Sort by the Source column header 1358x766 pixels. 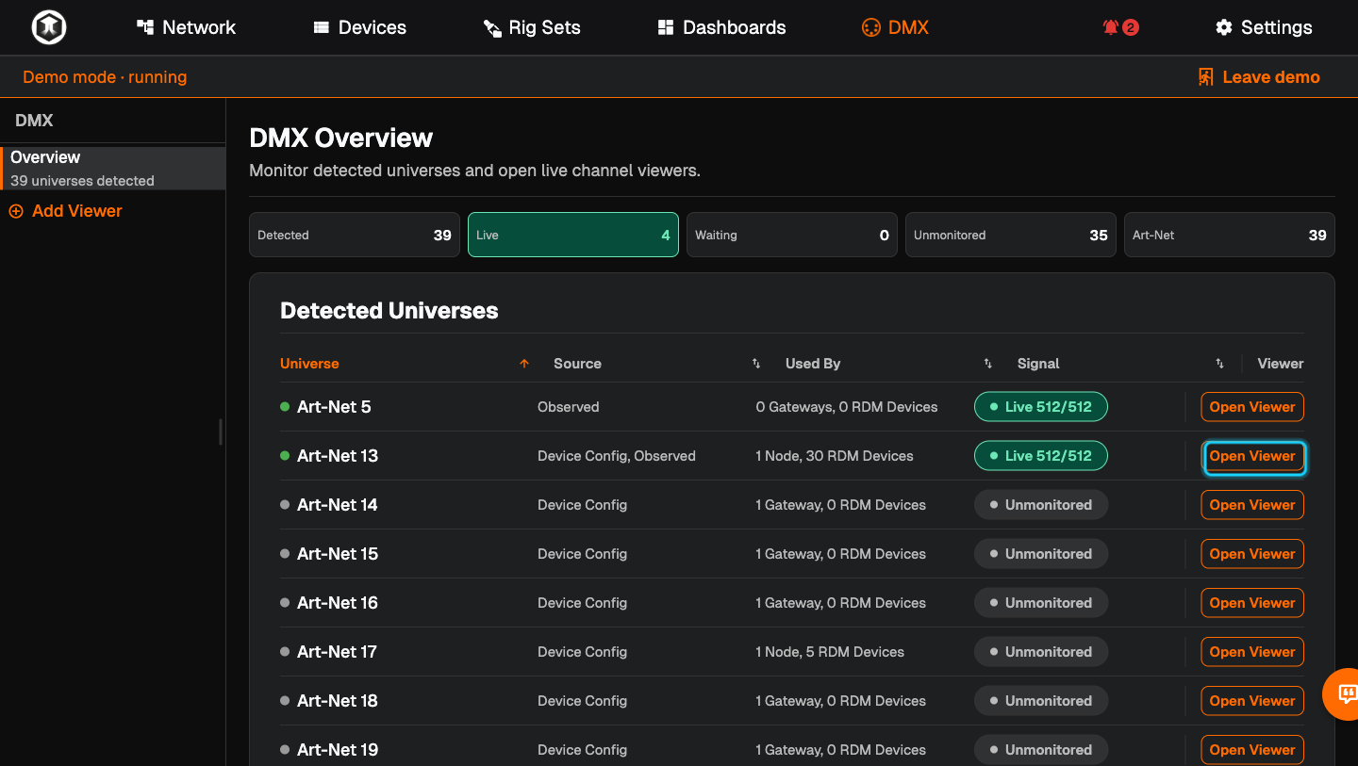click(x=577, y=364)
